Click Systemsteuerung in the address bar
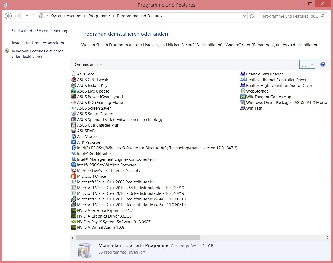Screen dimensions: 333x263 (x=66, y=16)
